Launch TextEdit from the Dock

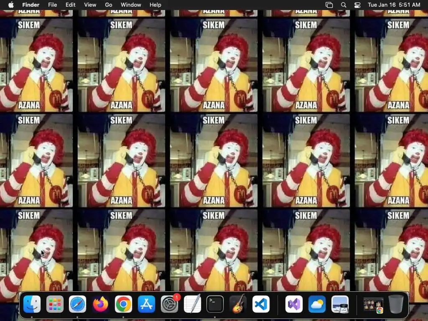[192, 304]
